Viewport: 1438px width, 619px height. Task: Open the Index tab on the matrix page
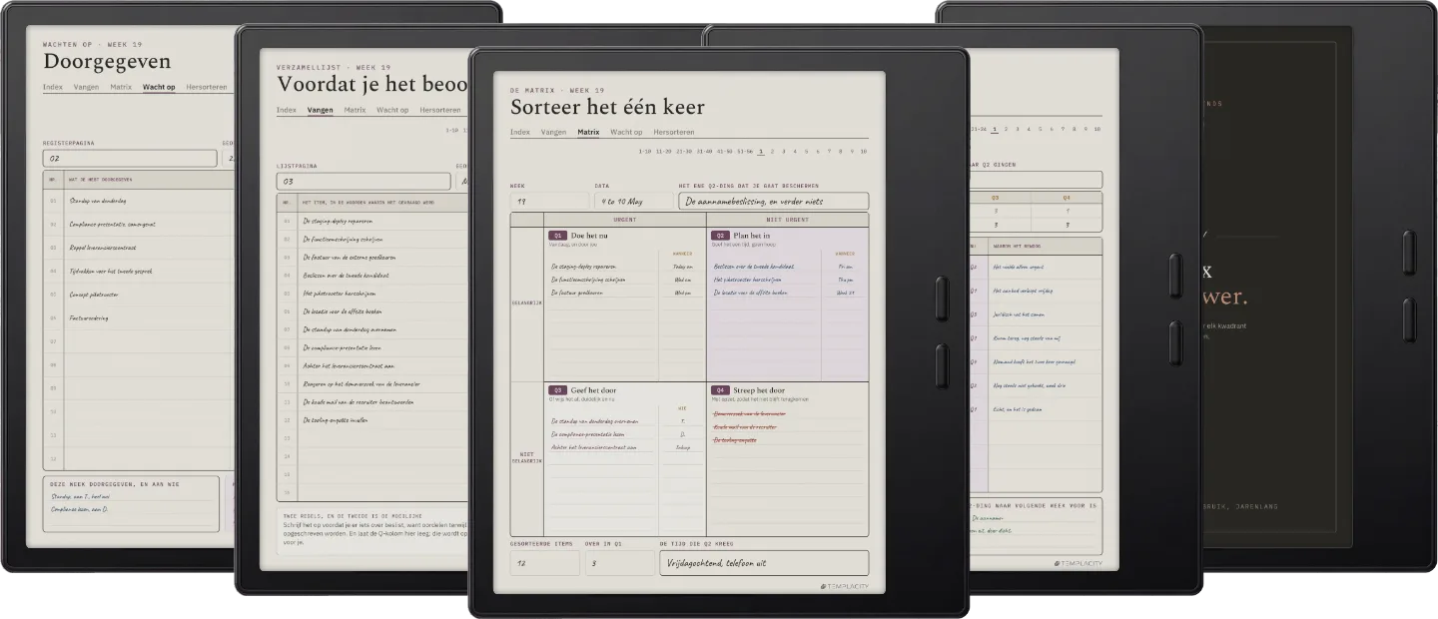(x=520, y=132)
